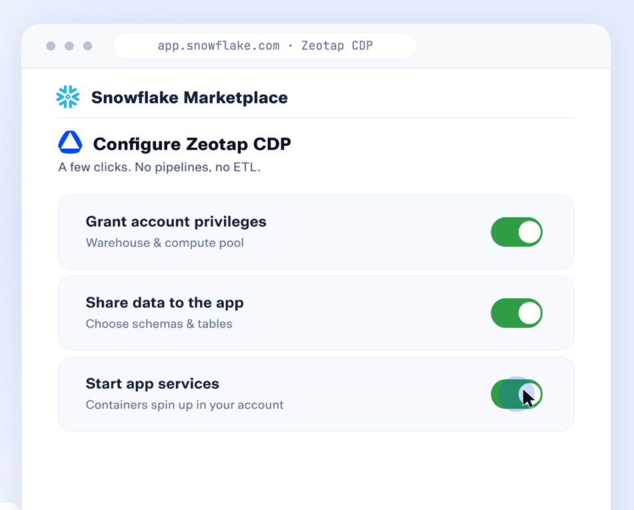Click the middle gray window dot
Image resolution: width=634 pixels, height=510 pixels.
click(x=69, y=46)
